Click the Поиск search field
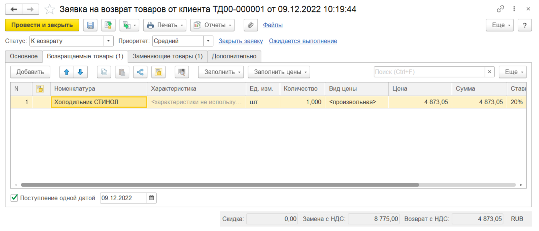The width and height of the screenshot is (539, 231). coord(429,72)
